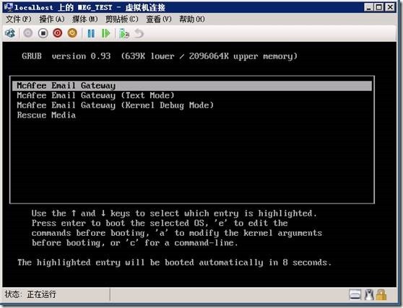The height and width of the screenshot is (308, 403).
Task: Select the Rescue Media entry
Action: point(46,115)
